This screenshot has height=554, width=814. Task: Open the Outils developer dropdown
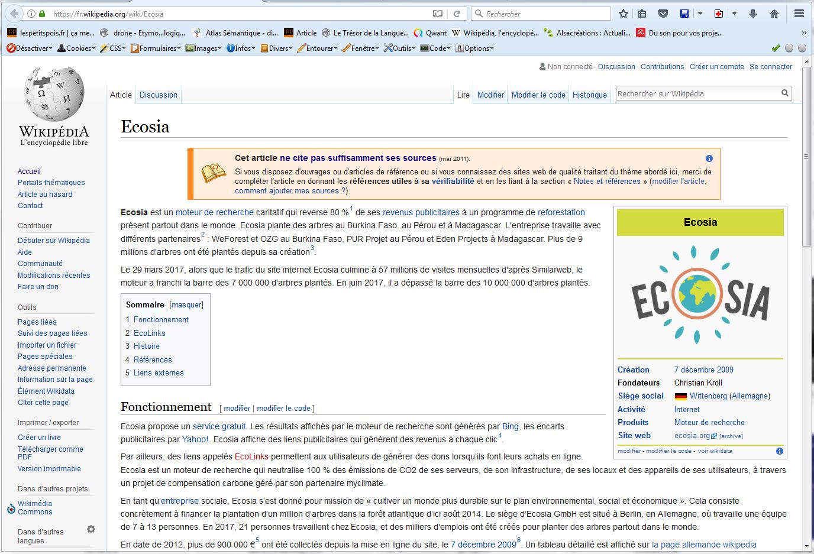point(400,48)
